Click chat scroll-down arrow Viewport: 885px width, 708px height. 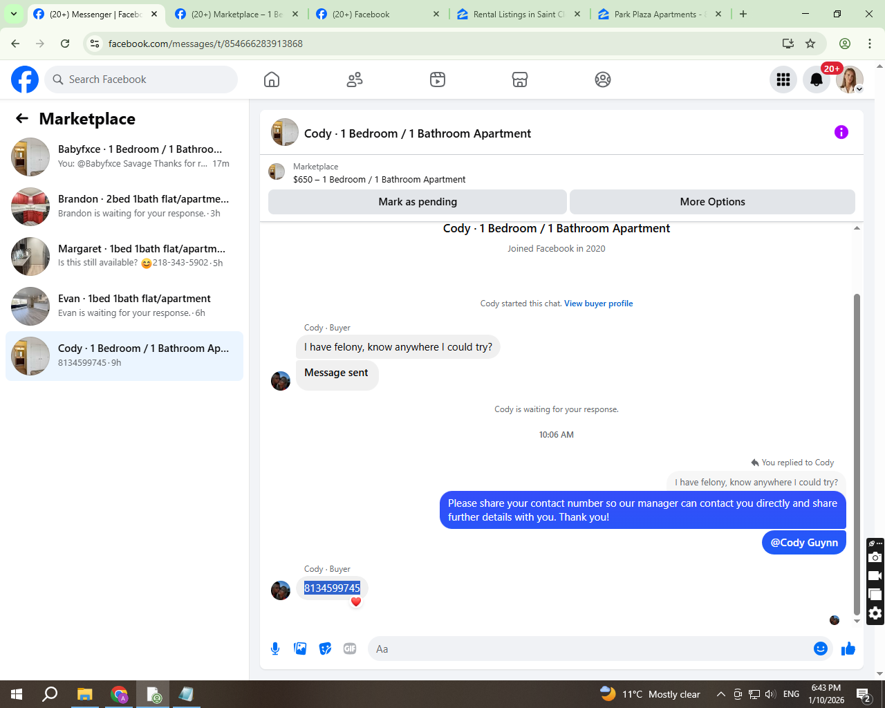[x=857, y=621]
